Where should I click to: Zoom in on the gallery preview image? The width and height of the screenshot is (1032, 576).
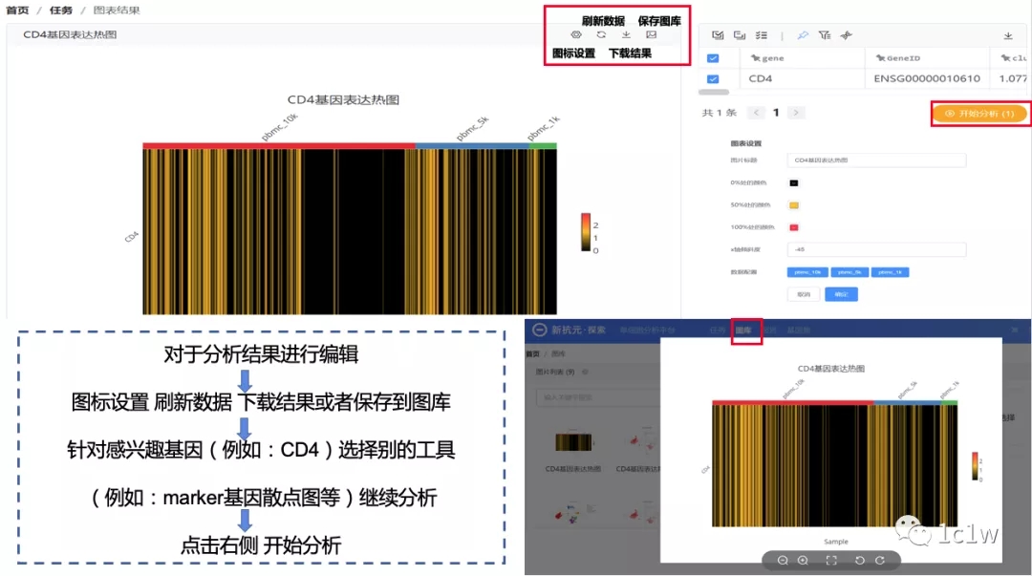pyautogui.click(x=803, y=561)
